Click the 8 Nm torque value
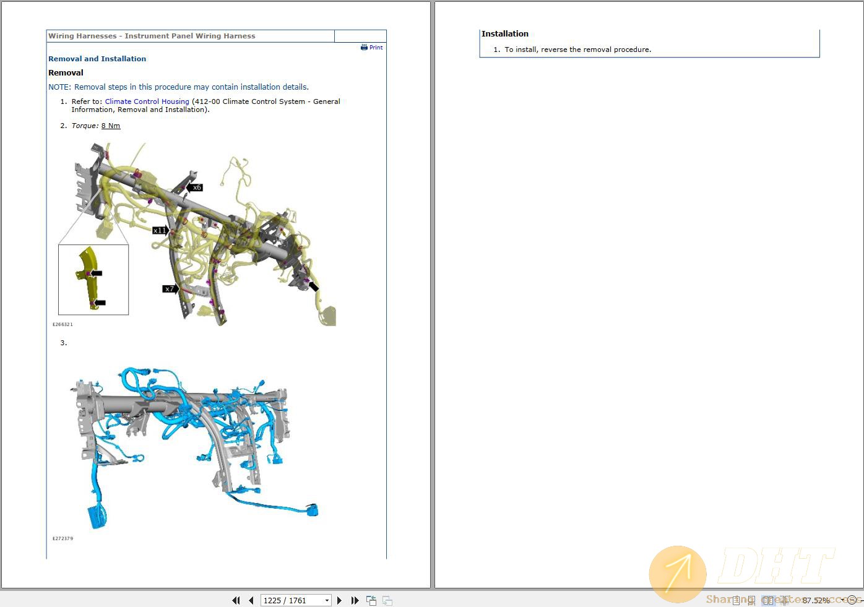The height and width of the screenshot is (607, 864). point(111,126)
